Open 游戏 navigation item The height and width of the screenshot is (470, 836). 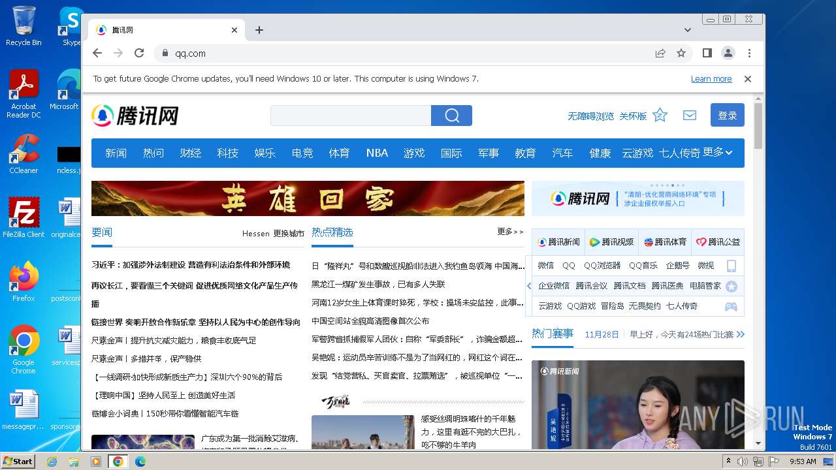click(414, 153)
